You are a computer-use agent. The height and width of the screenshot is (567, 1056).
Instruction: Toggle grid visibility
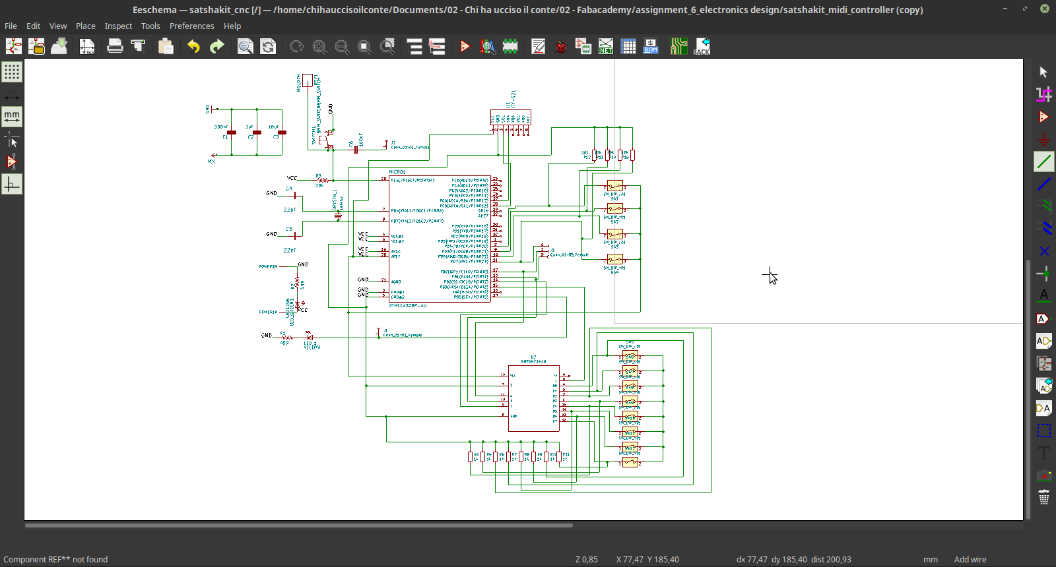(12, 72)
